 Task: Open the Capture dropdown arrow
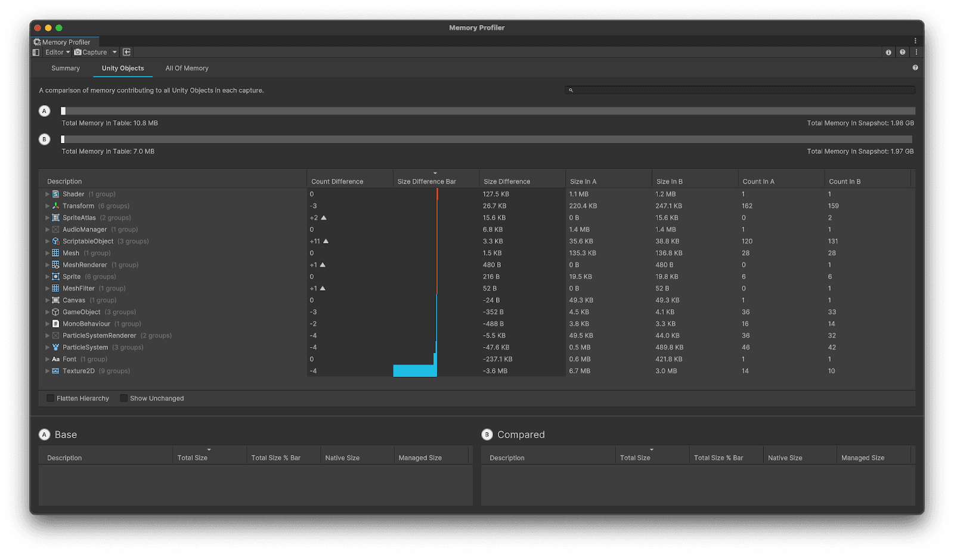pyautogui.click(x=114, y=52)
